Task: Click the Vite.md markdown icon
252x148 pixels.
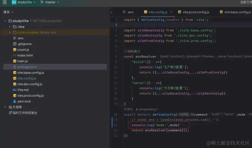Action: pos(15,90)
